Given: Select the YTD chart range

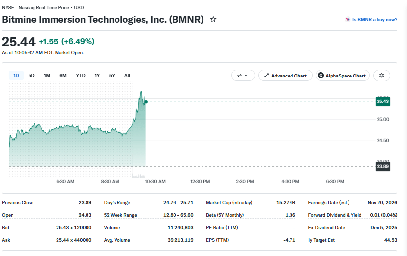Looking at the screenshot, I should click(x=81, y=76).
